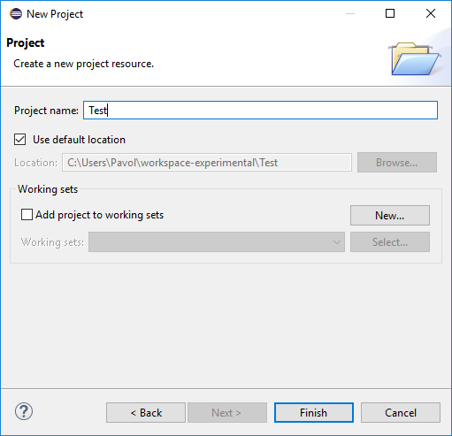452x436 pixels.
Task: Open the help question mark icon
Action: tap(24, 411)
